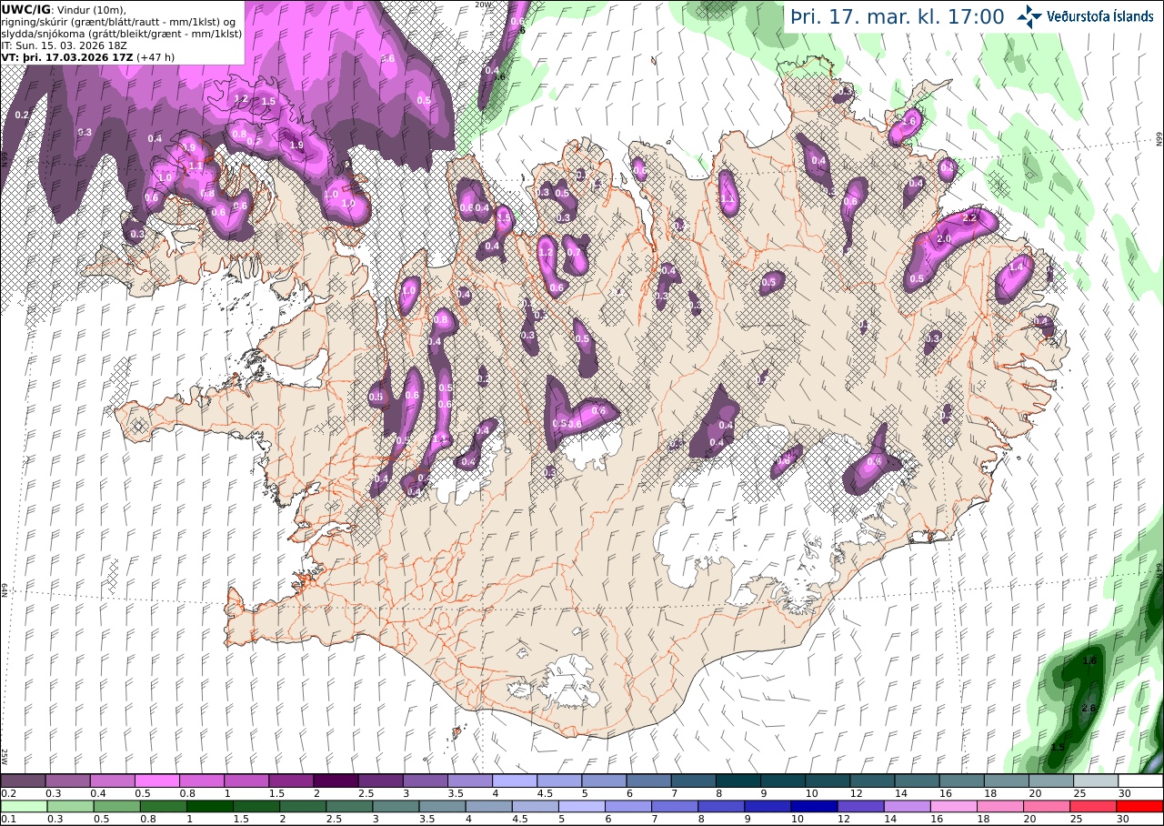The image size is (1164, 826).
Task: Pick upper legend swatch labeled 16
Action: (x=962, y=781)
